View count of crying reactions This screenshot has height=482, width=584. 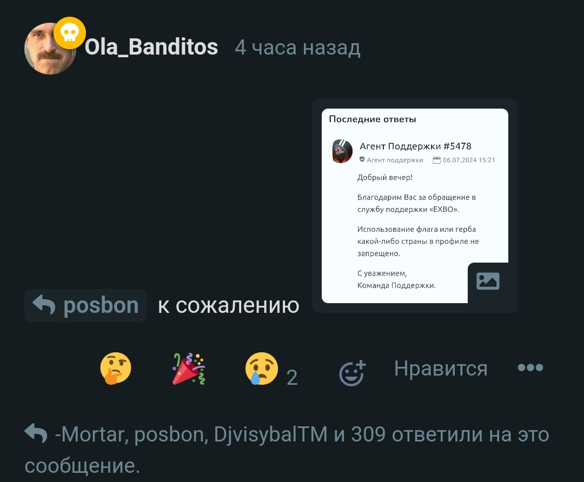tap(292, 377)
